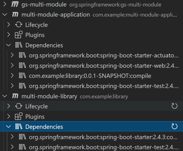Click Lifecycle sync icon under multi-module-library
Screen dimensions: 183x151
(x=18, y=106)
